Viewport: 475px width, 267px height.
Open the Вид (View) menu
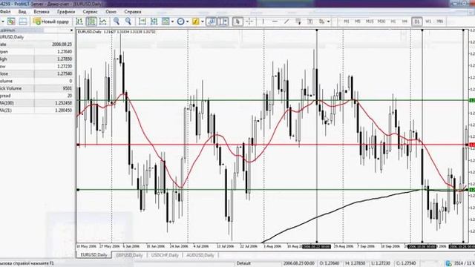pos(22,12)
